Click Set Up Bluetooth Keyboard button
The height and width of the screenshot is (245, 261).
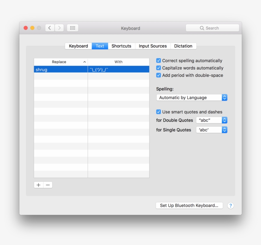189,205
